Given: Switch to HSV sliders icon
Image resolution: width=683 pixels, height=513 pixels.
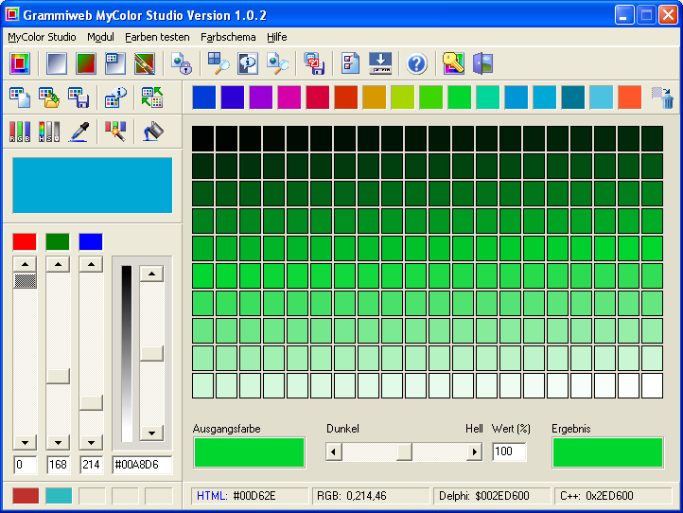Looking at the screenshot, I should (x=49, y=132).
